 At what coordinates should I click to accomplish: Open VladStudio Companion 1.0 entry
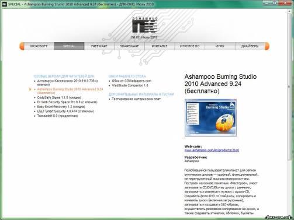tap(130, 85)
